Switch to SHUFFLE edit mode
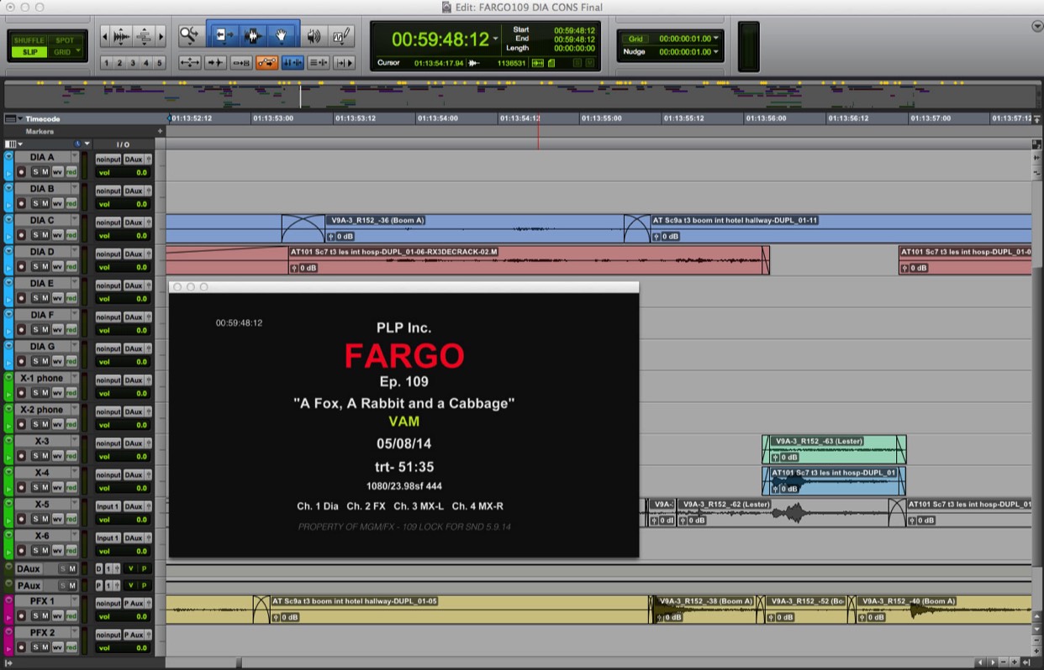This screenshot has width=1044, height=670. pos(29,40)
